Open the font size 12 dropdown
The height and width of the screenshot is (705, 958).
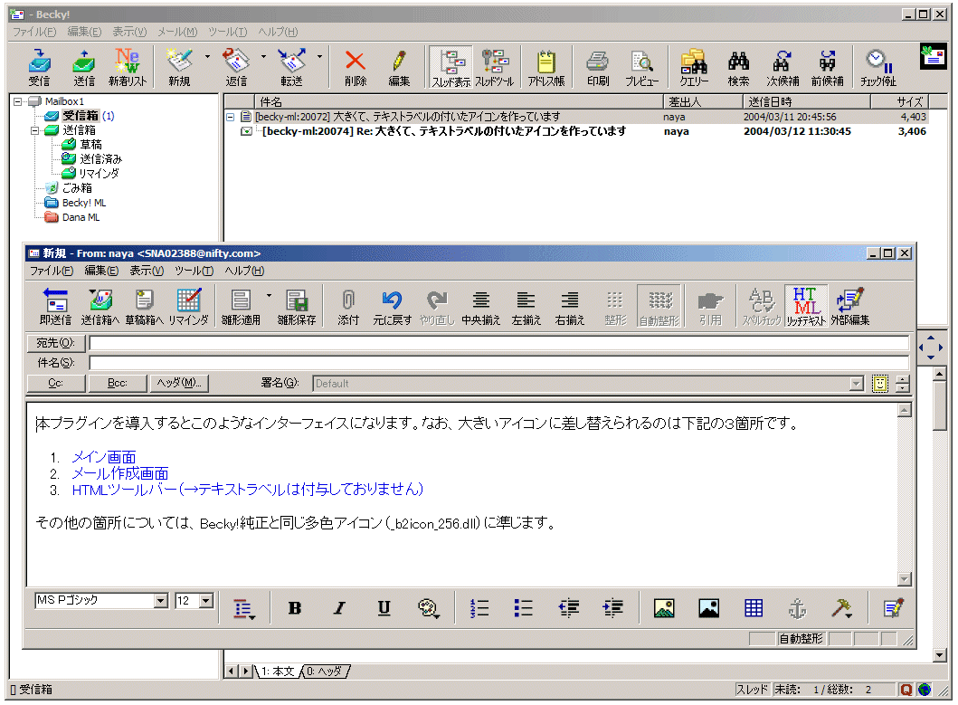pyautogui.click(x=206, y=600)
